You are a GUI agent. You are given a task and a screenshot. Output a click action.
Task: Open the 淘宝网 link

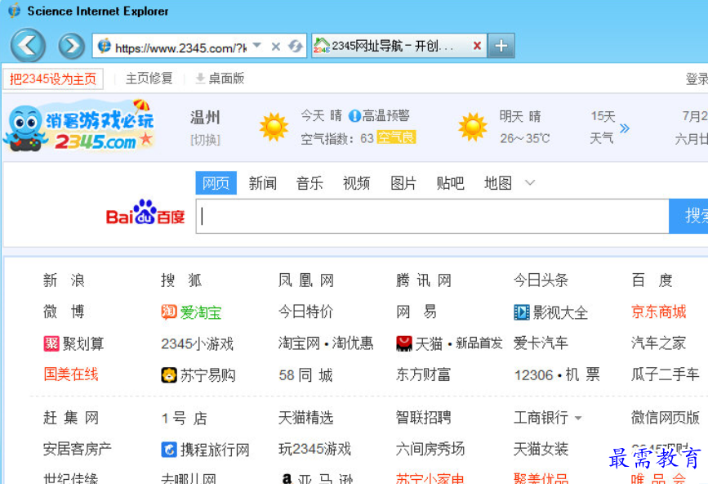tap(299, 343)
